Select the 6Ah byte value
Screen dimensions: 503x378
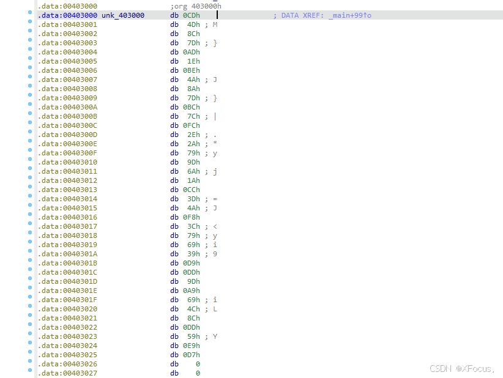(193, 171)
